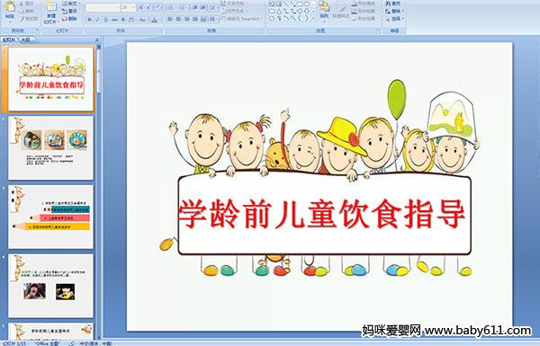Image resolution: width=540 pixels, height=346 pixels.
Task: Open the Shape Outline (形状轮廓) menu
Action: (x=364, y=12)
